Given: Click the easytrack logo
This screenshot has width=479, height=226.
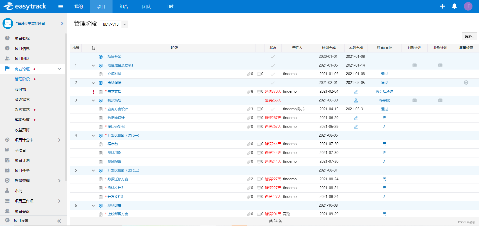Looking at the screenshot, I should tap(25, 6).
